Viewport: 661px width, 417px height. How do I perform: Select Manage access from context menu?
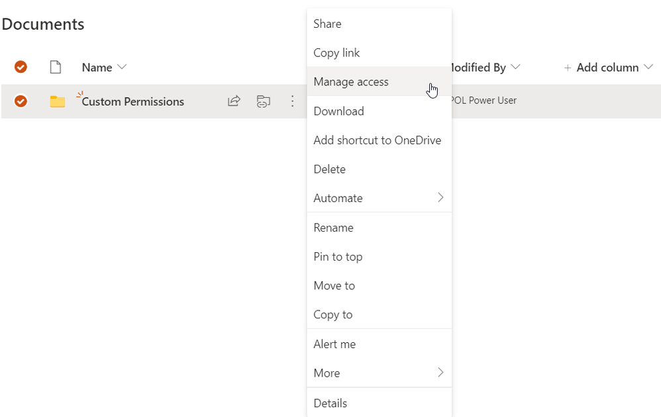coord(351,82)
